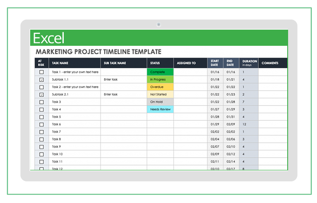Screen dimensions: 317x203
Task: Select the gray On Hold status cell
Action: tap(160, 102)
